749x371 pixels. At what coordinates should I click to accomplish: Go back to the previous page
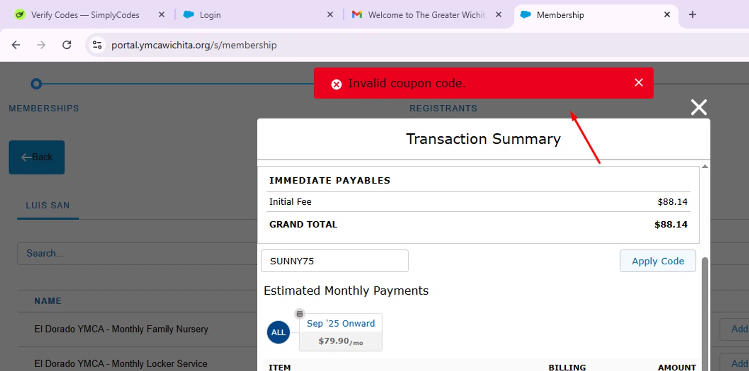tap(16, 45)
